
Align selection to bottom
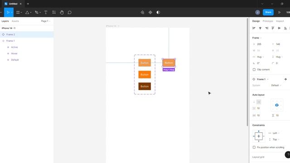(285, 28)
